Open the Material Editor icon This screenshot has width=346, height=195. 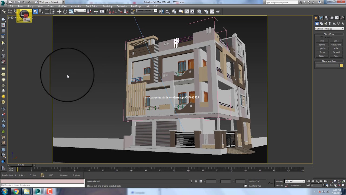coord(199,11)
